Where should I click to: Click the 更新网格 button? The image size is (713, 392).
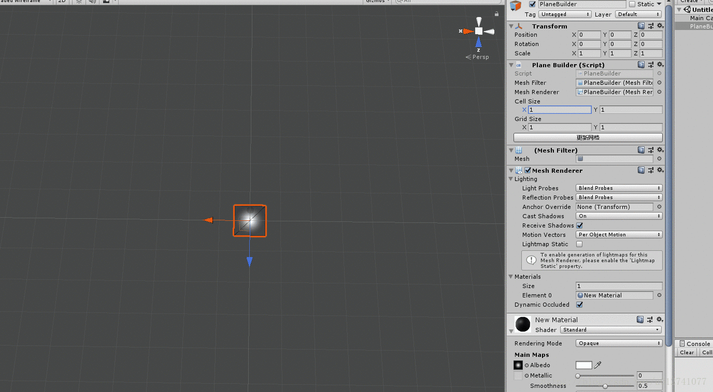click(588, 138)
